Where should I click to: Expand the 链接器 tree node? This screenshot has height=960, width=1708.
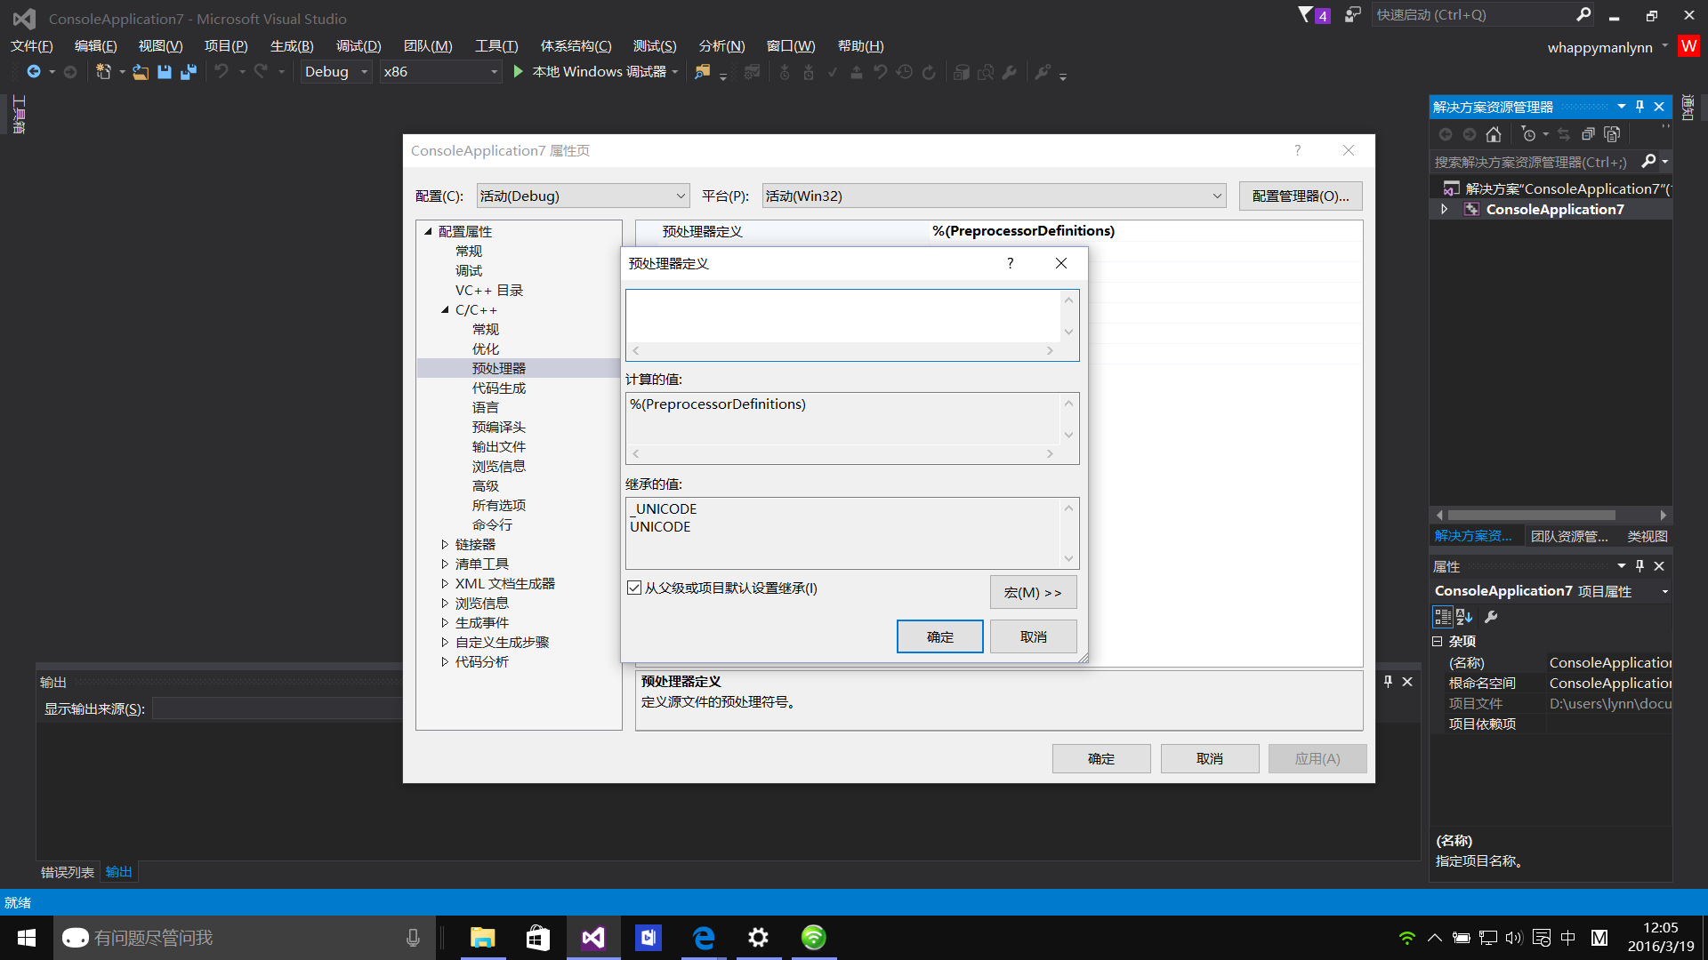tap(445, 545)
